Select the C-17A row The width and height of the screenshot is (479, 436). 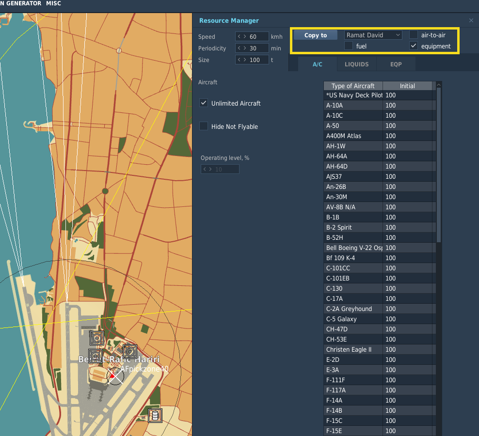[x=380, y=298]
